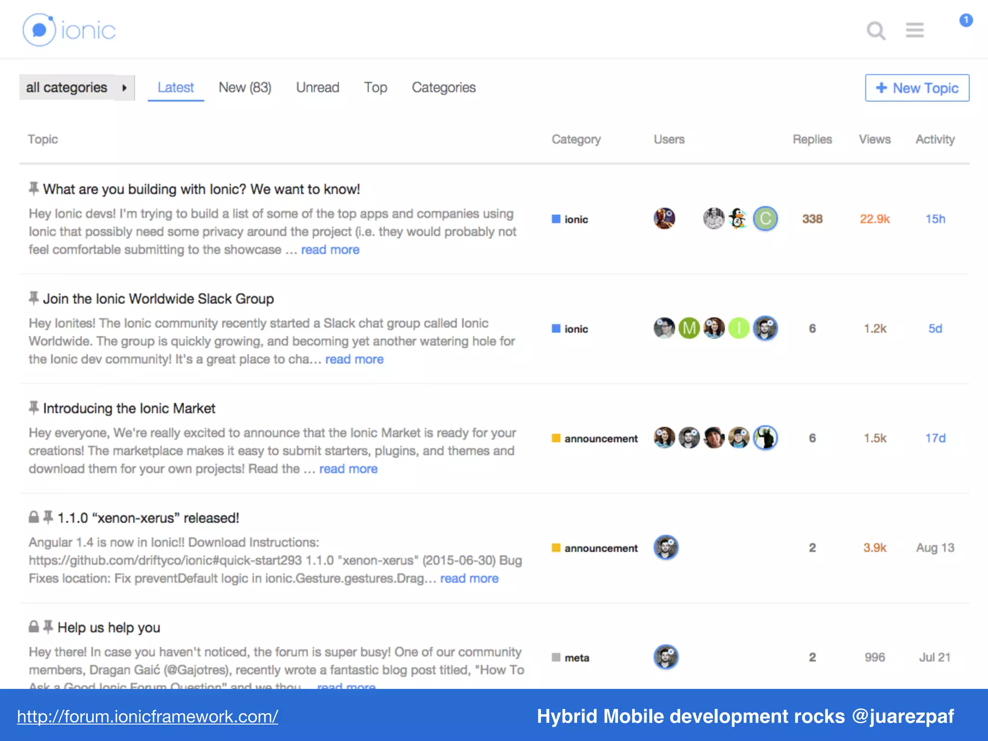Image resolution: width=988 pixels, height=741 pixels.
Task: Click the penguin avatar on building with Ionic row
Action: point(738,219)
